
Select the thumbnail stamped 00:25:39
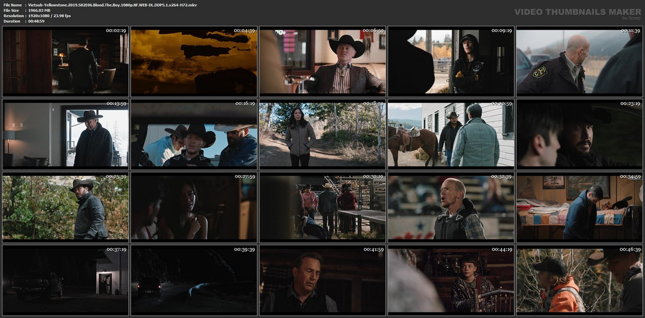[66, 207]
